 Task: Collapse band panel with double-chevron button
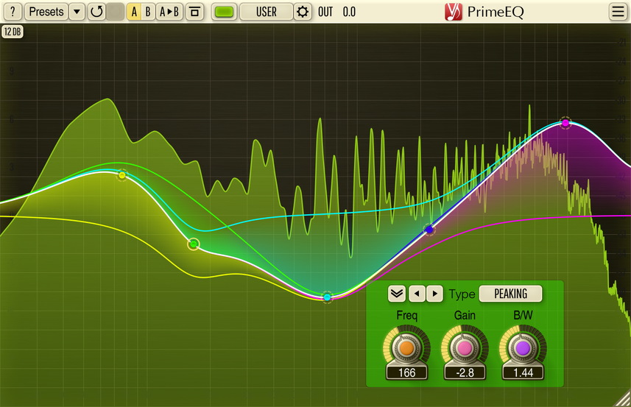pos(397,294)
